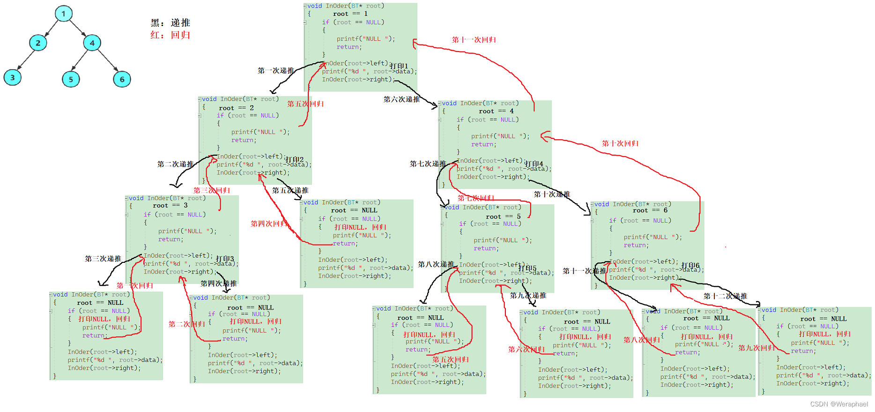
Task: Select the red label 第四次回归
Action: pyautogui.click(x=269, y=224)
